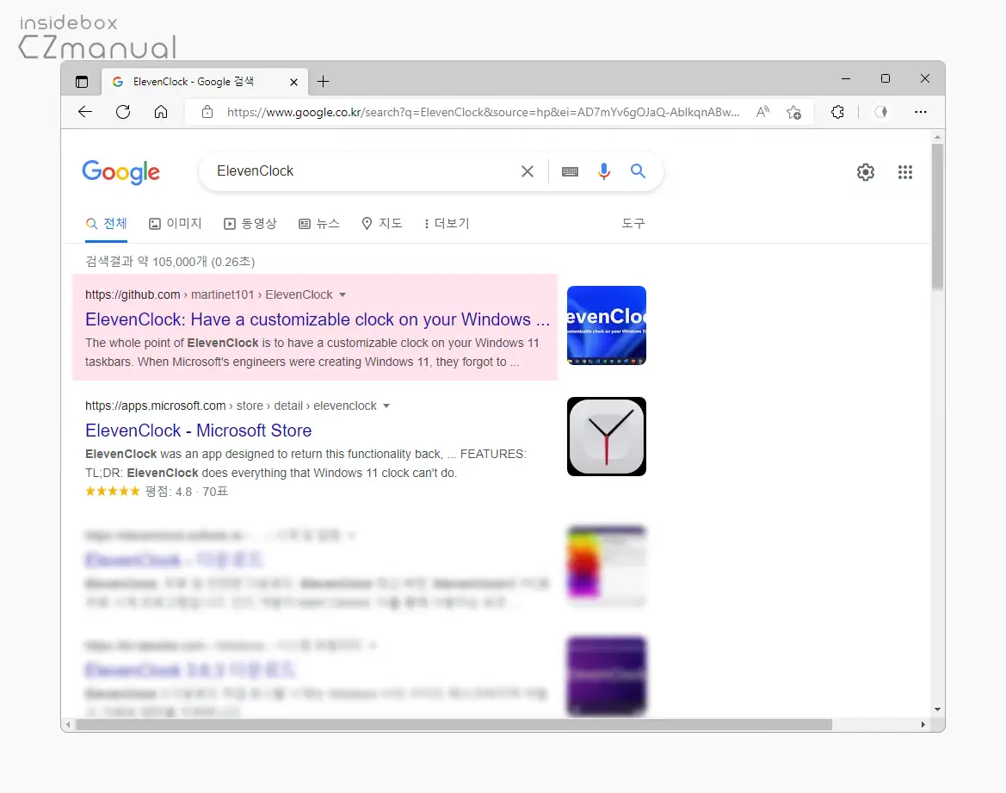This screenshot has height=793, width=1006.
Task: Open the tab actions menu icon
Action: tap(82, 82)
